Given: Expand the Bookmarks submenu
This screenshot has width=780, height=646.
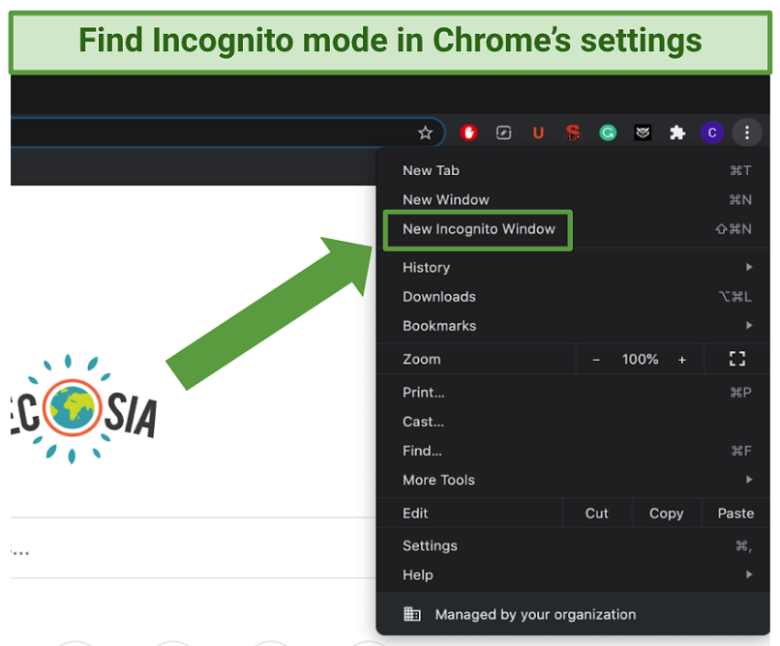Looking at the screenshot, I should pos(573,326).
